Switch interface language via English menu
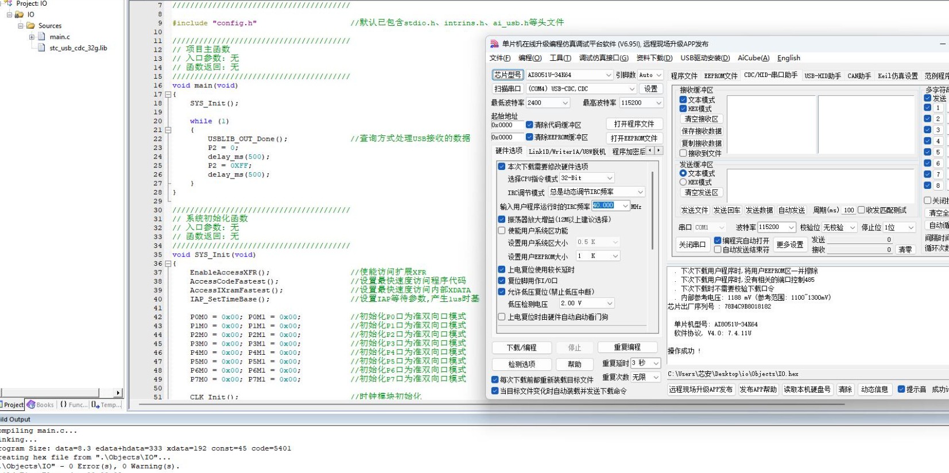Viewport: 949px width, 473px height. (x=789, y=58)
